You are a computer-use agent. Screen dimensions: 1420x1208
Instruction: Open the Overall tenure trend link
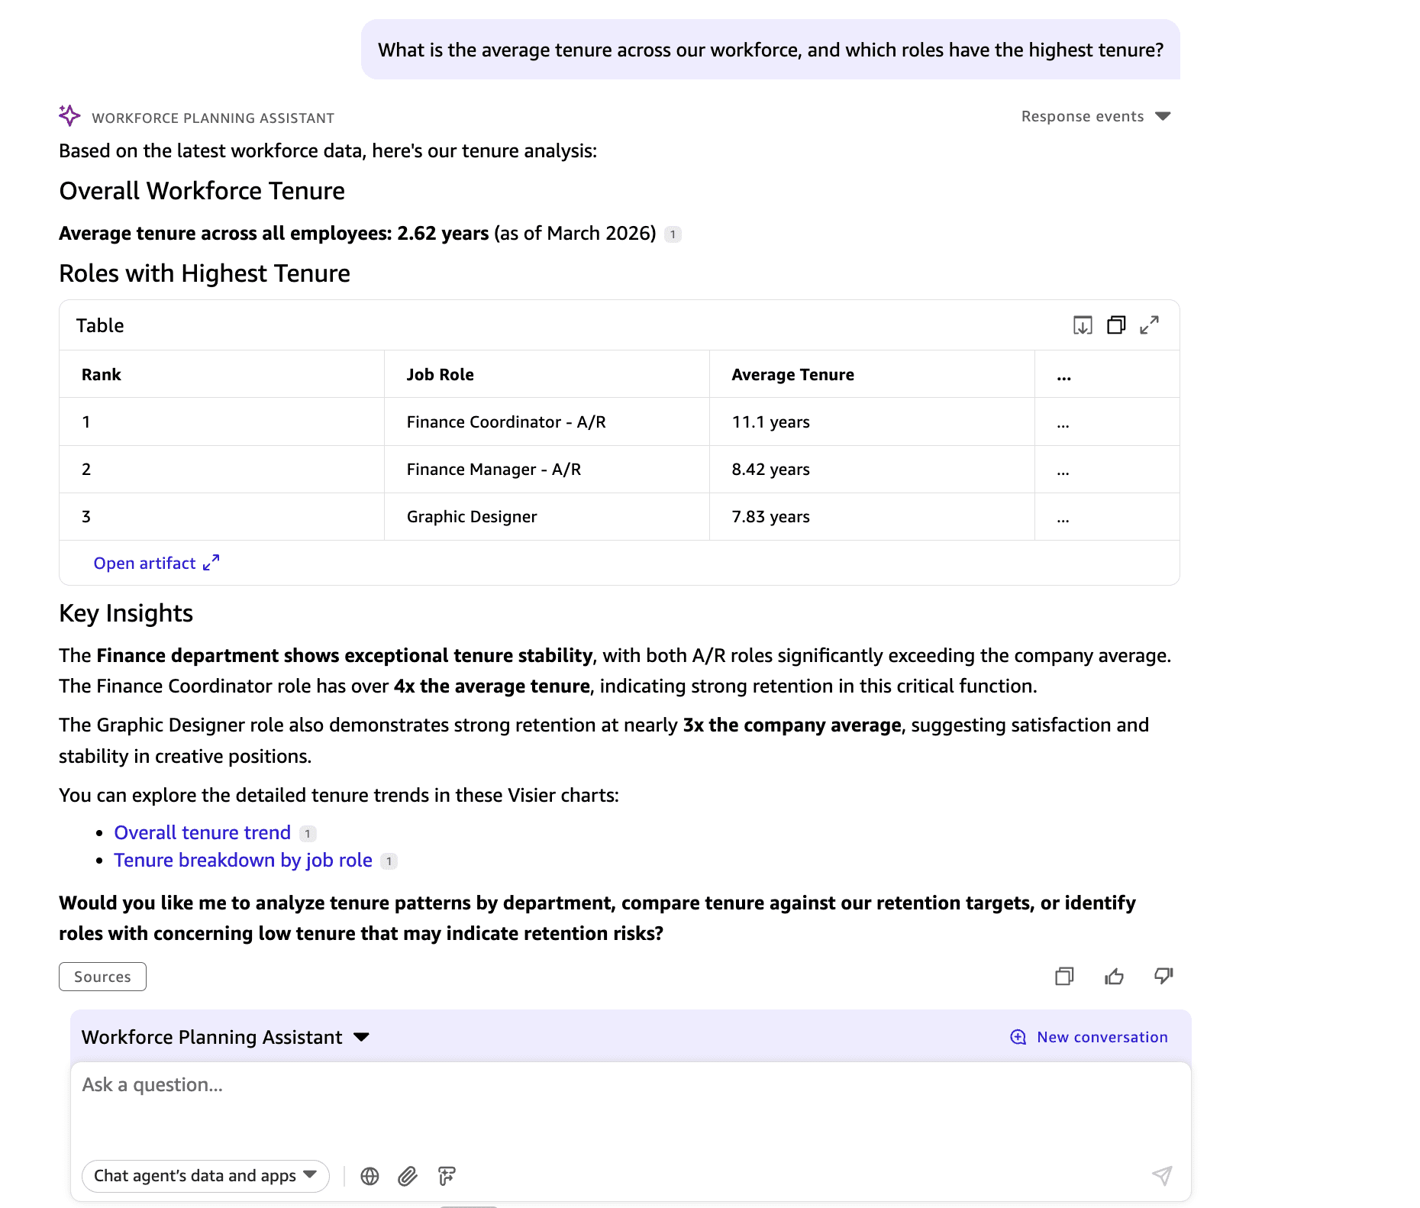tap(202, 832)
